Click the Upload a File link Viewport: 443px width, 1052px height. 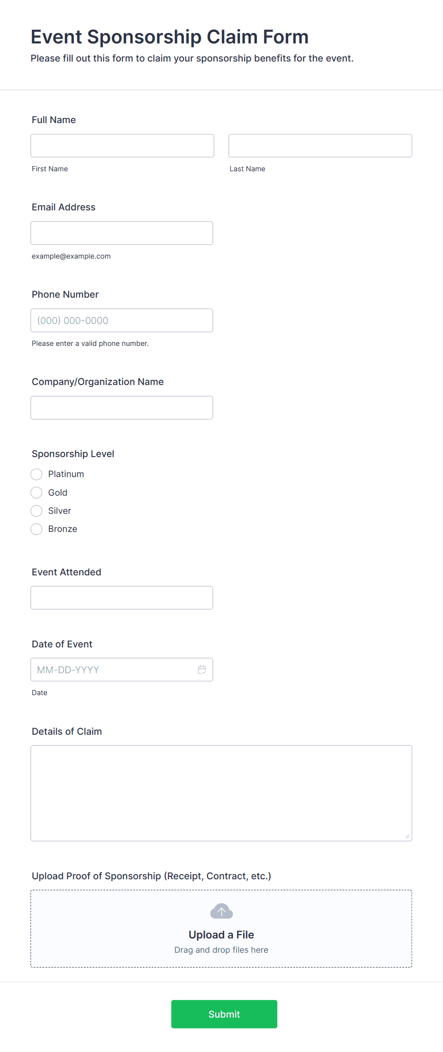(221, 934)
